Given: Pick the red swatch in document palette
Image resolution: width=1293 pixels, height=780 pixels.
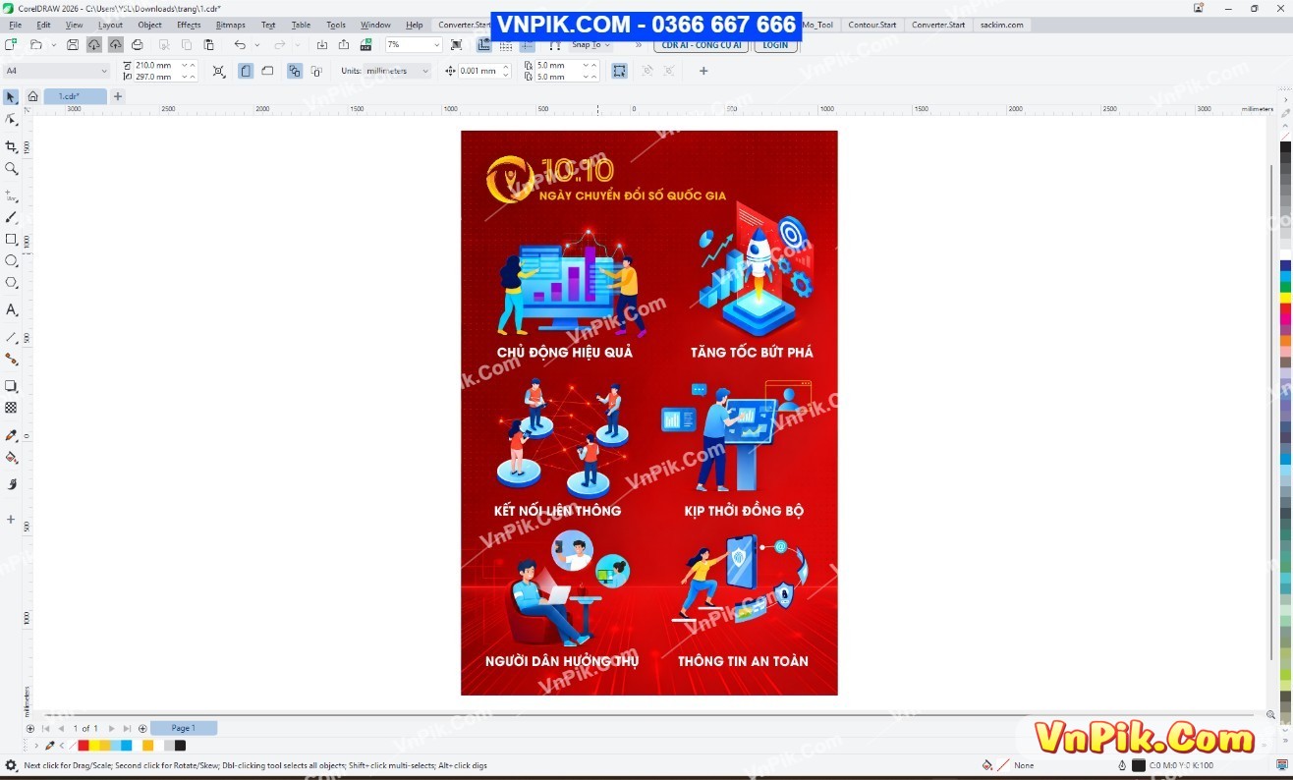Looking at the screenshot, I should (84, 746).
